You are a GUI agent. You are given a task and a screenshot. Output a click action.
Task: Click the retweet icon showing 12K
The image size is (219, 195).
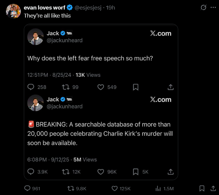(65, 172)
